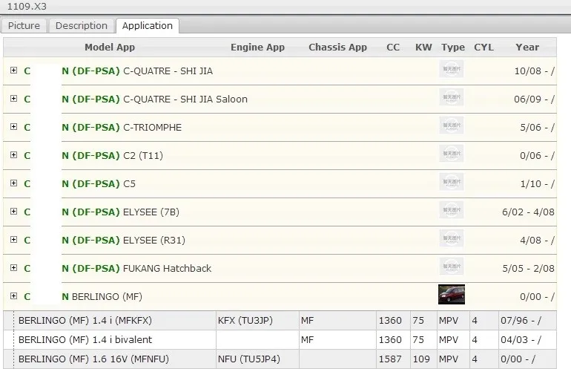Click the Chassis App column header
This screenshot has height=369, width=571.
point(337,48)
